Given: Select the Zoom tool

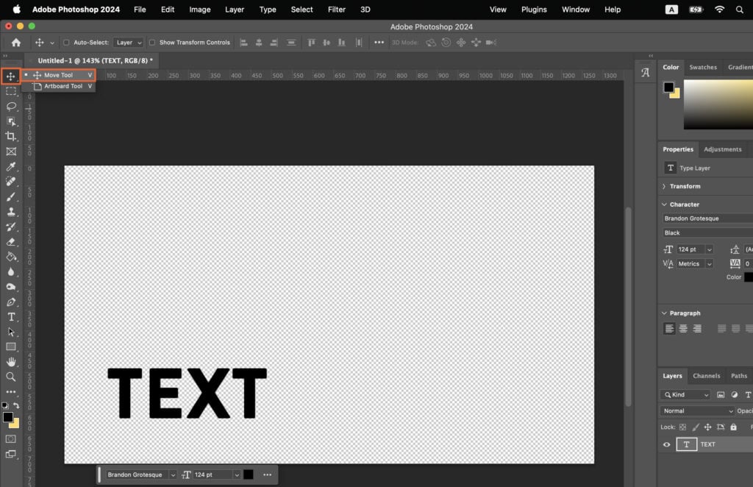Looking at the screenshot, I should click(11, 377).
